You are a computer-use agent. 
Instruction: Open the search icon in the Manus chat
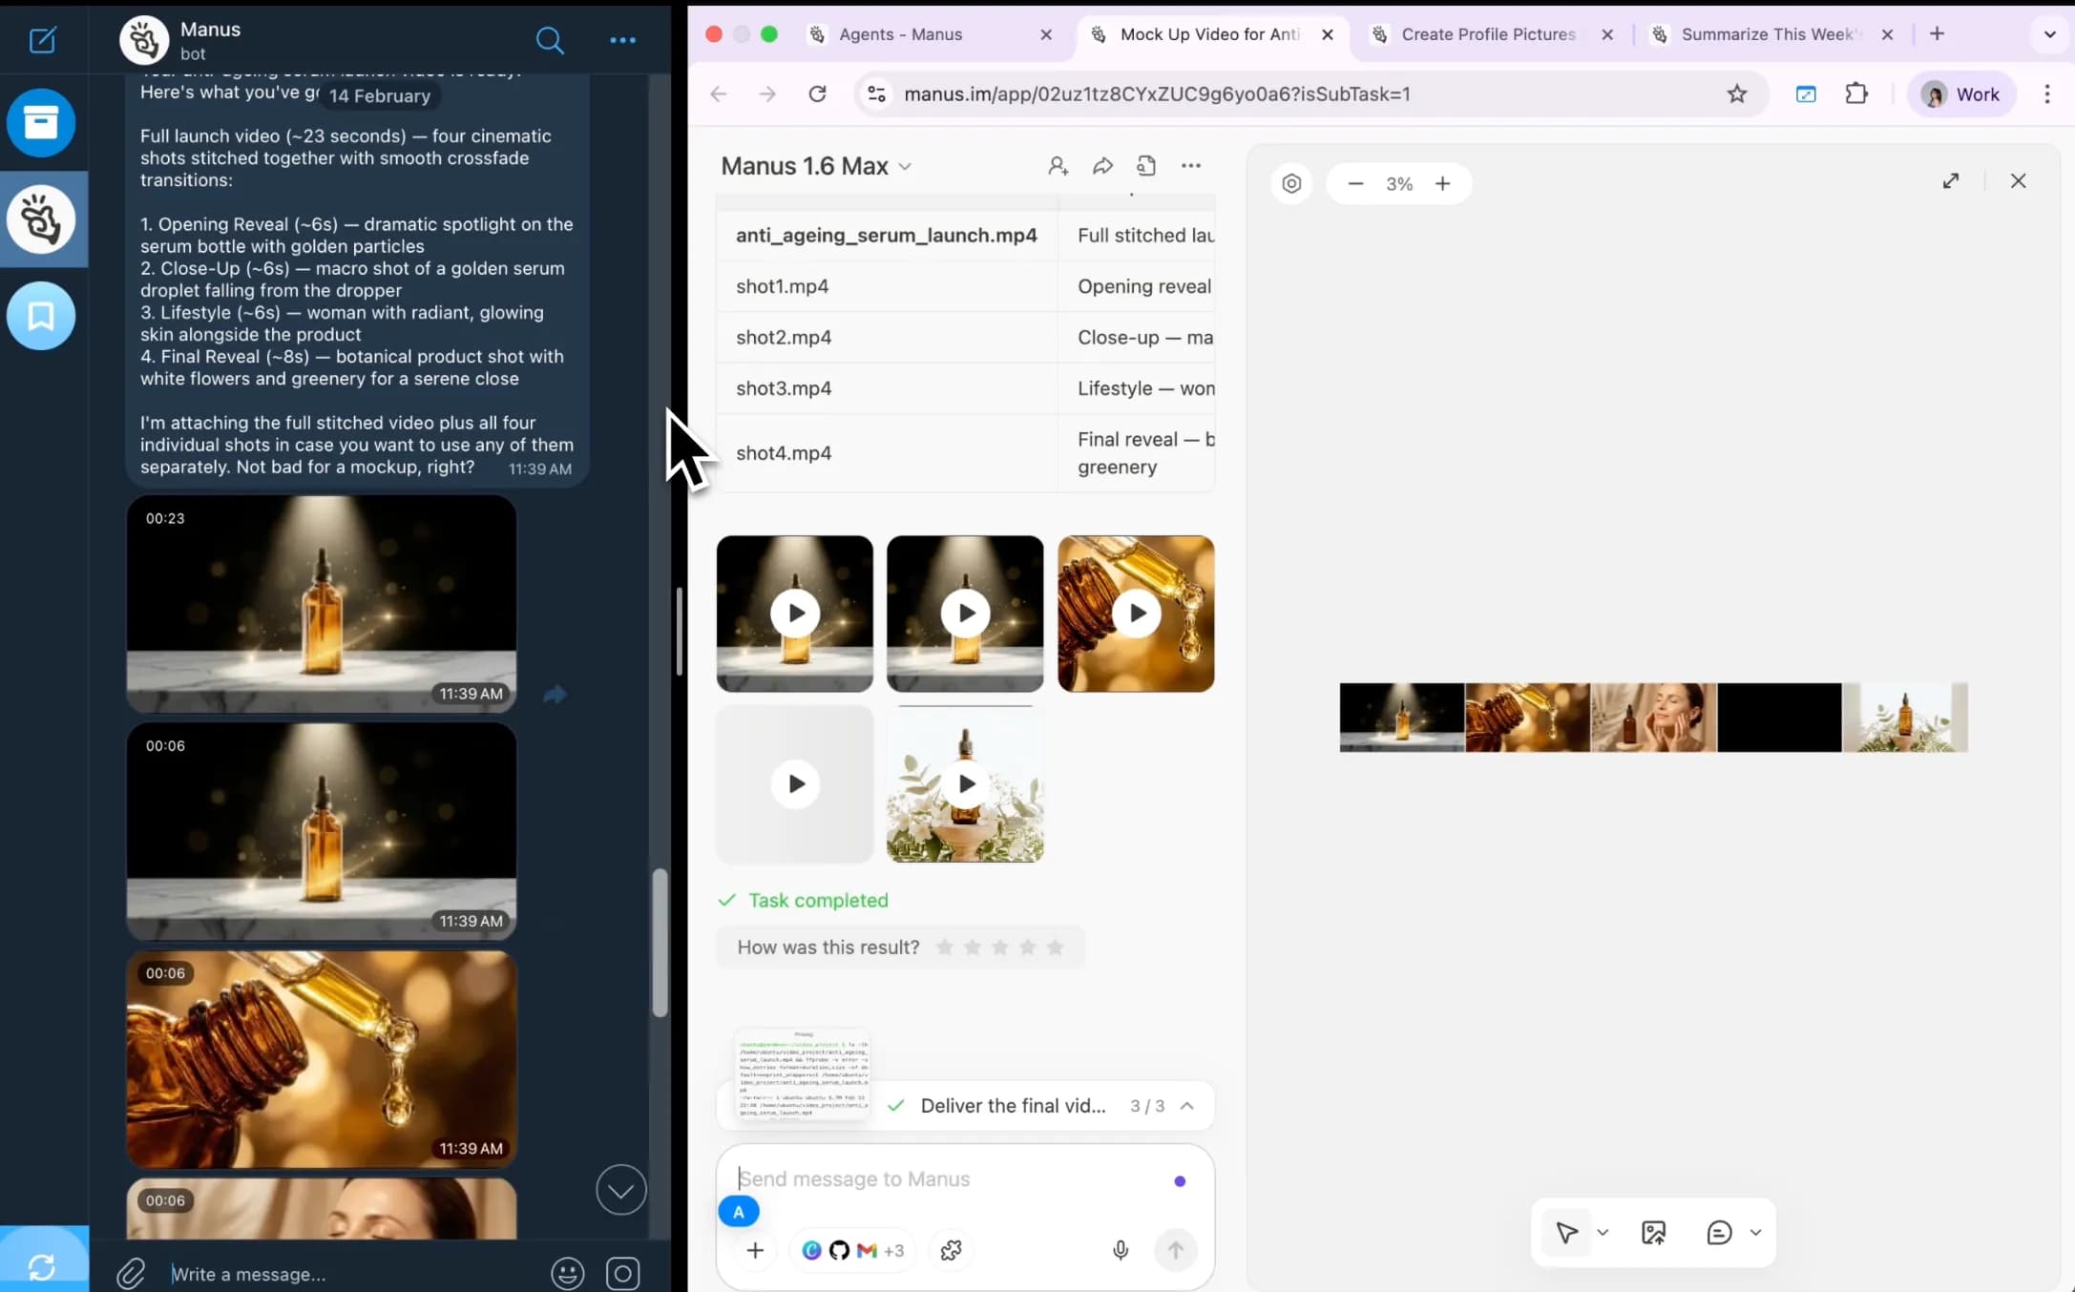pos(552,41)
